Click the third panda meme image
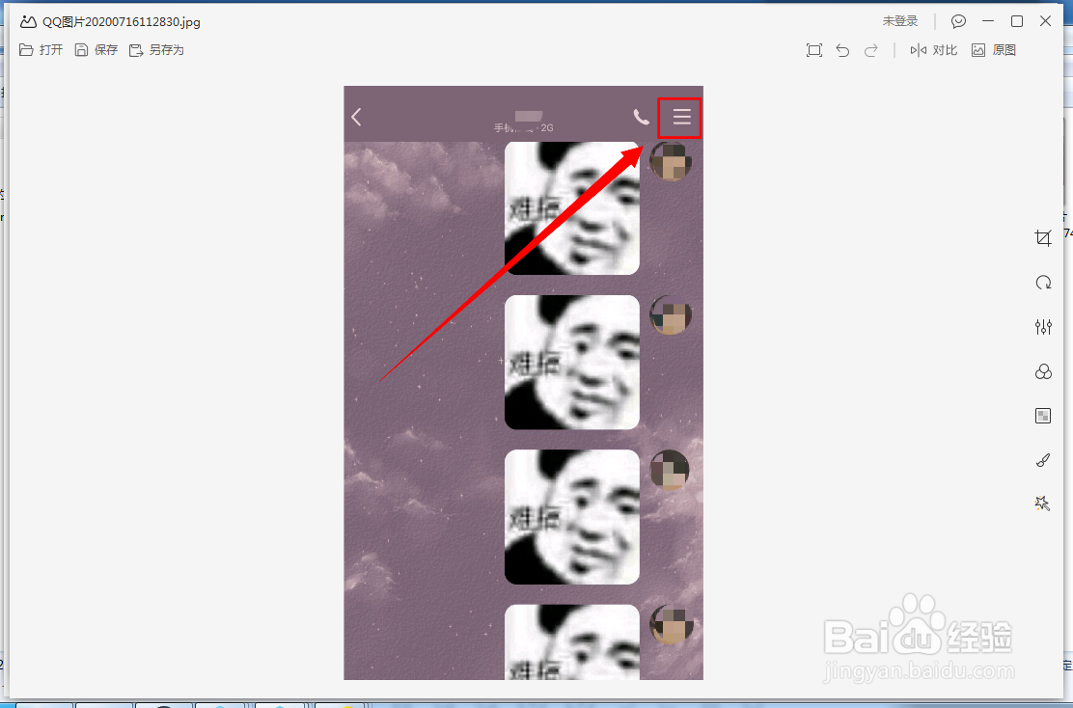This screenshot has width=1073, height=708. click(x=572, y=517)
